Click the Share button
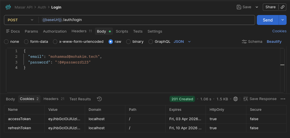Screen dimensions: 290x138 tap(270, 7)
